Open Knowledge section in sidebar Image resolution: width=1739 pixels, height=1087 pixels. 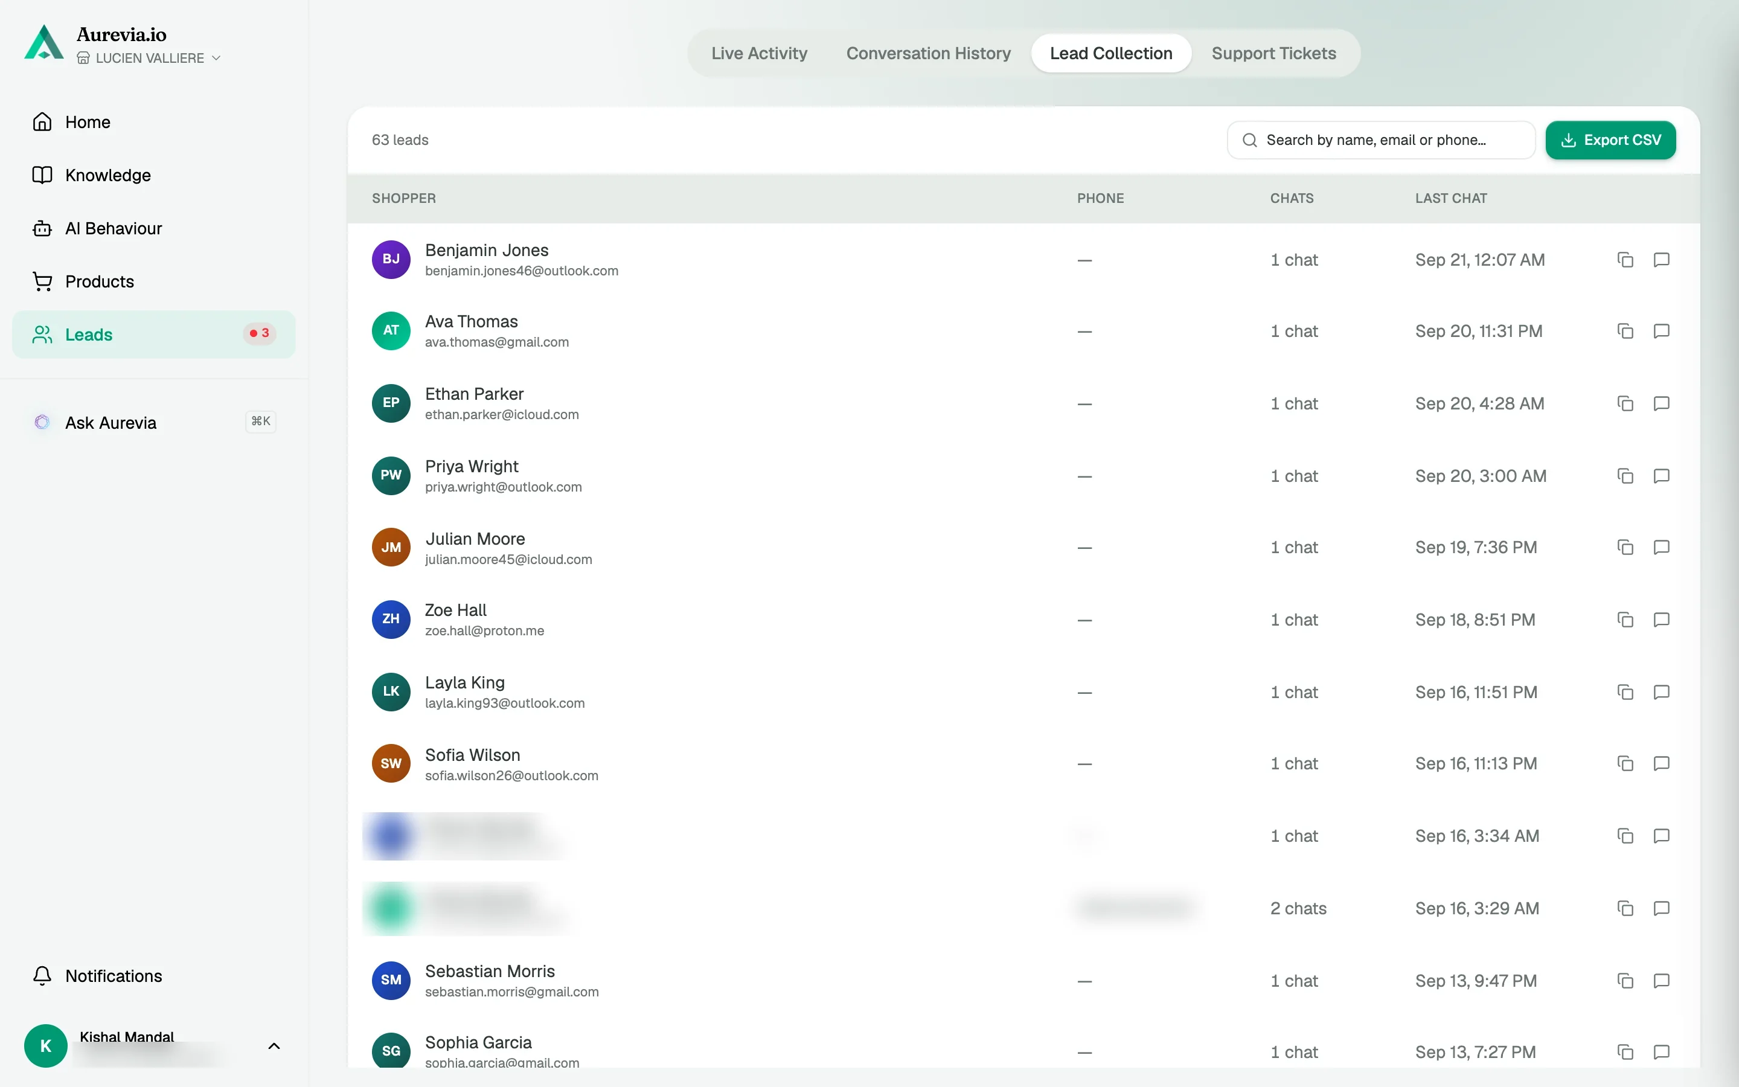[154, 175]
